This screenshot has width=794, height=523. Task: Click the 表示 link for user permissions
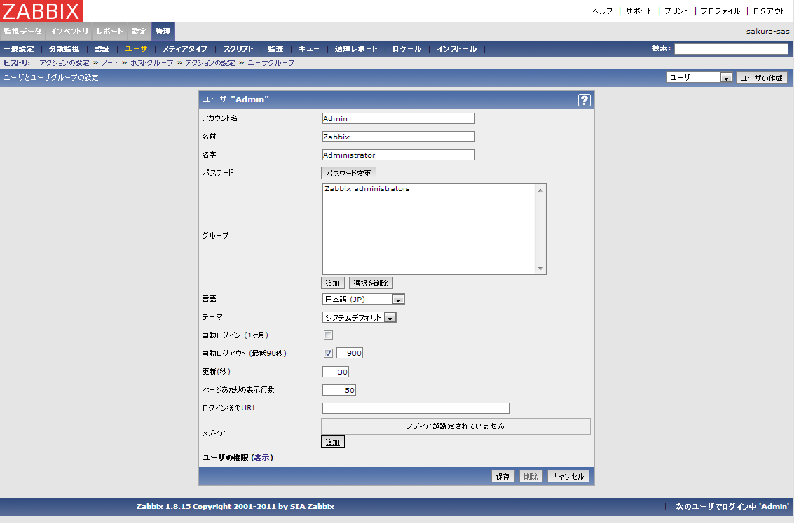[262, 458]
